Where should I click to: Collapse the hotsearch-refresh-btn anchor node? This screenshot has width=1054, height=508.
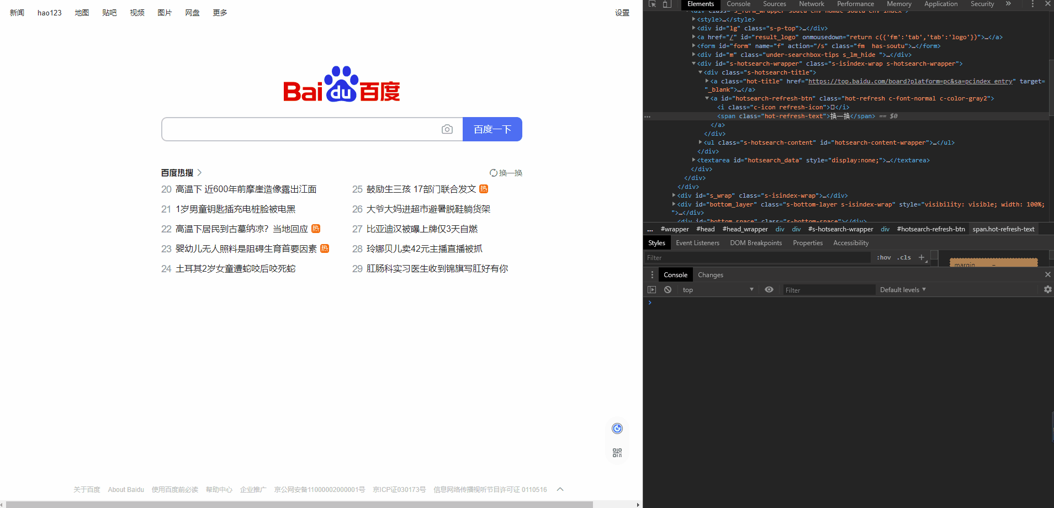pos(707,98)
